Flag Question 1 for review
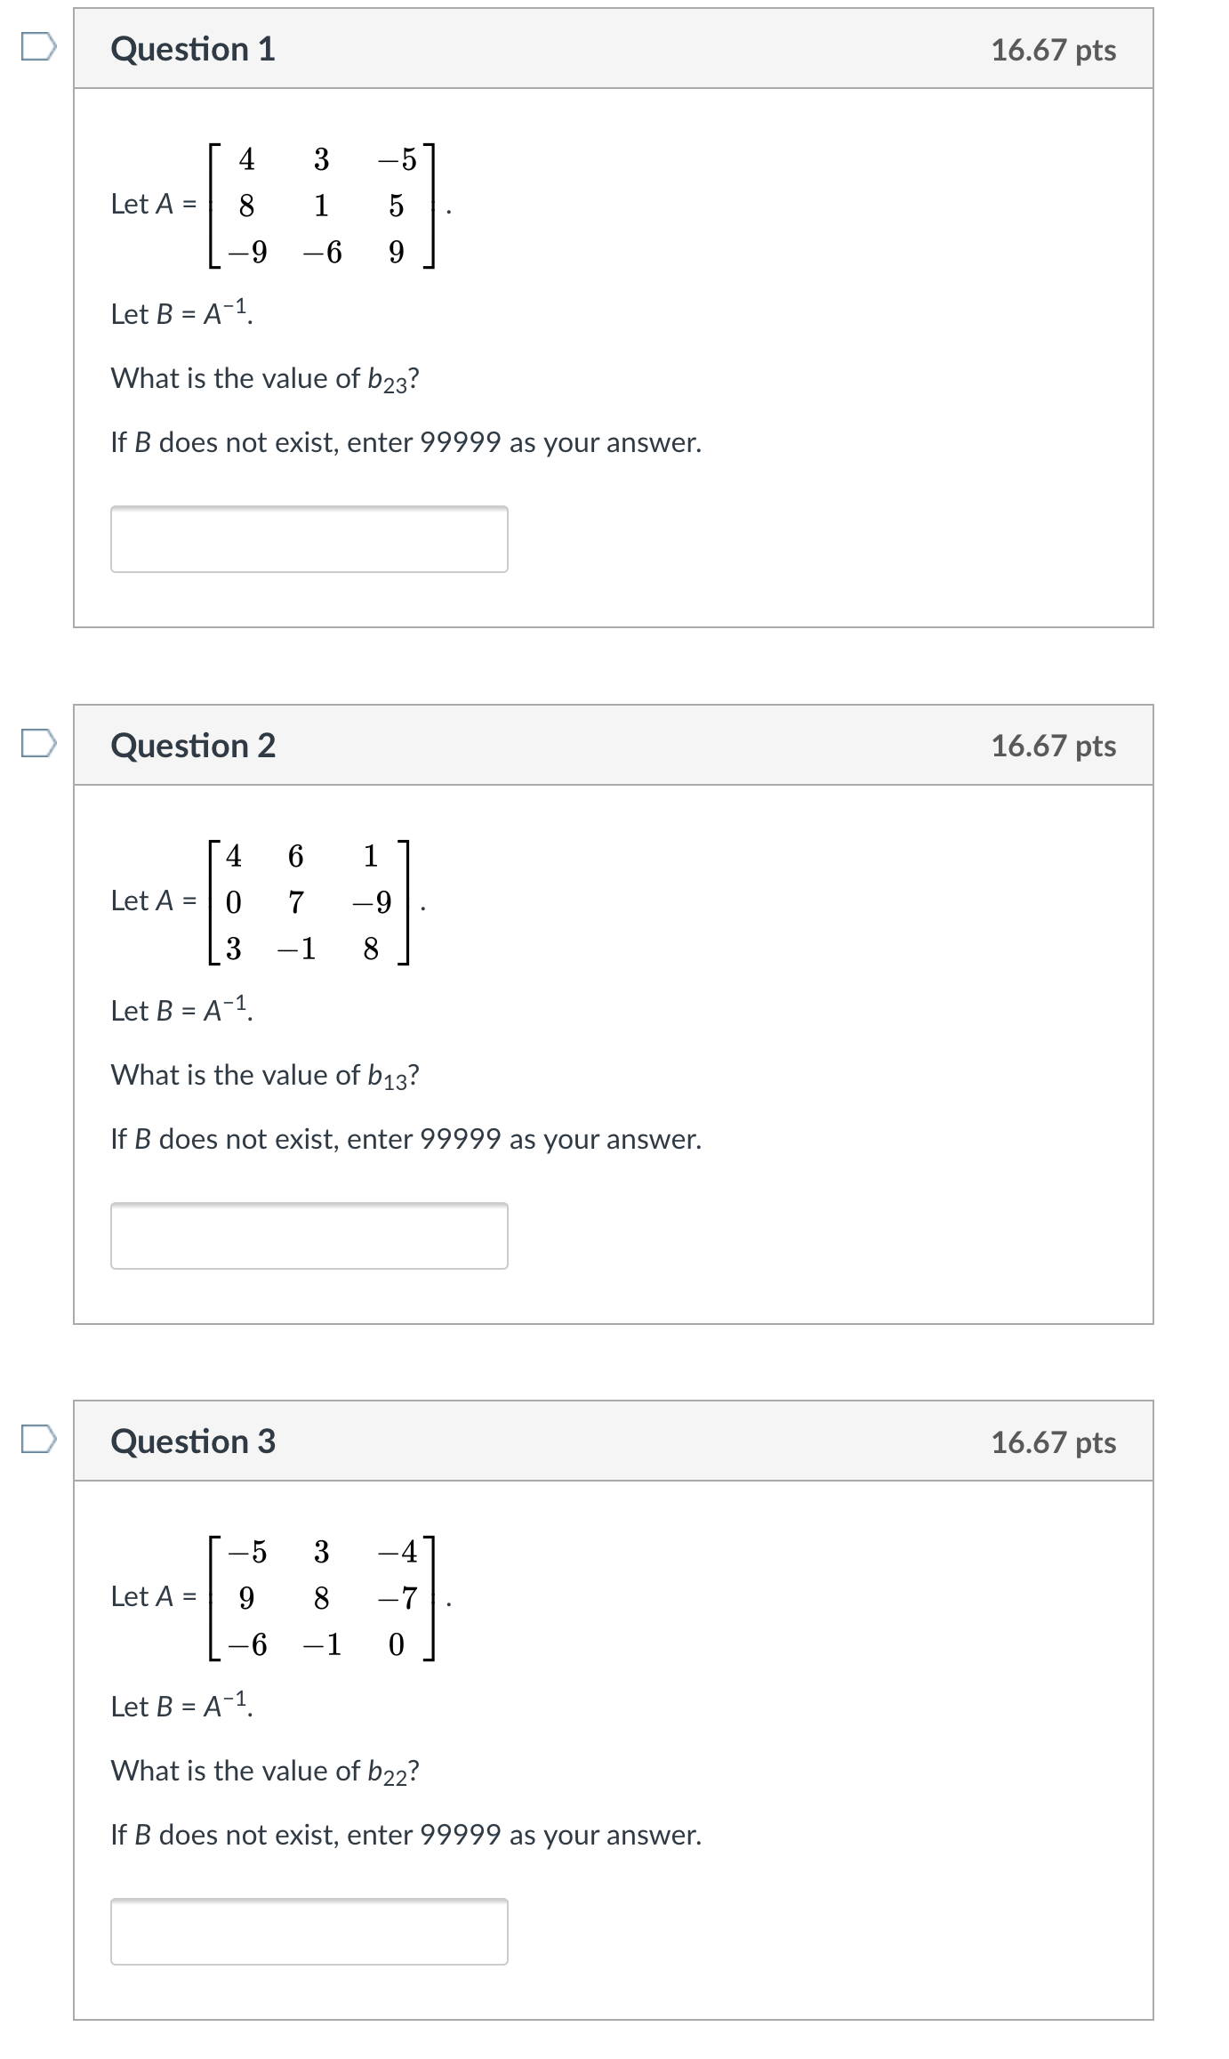Image resolution: width=1229 pixels, height=2059 pixels. [39, 47]
